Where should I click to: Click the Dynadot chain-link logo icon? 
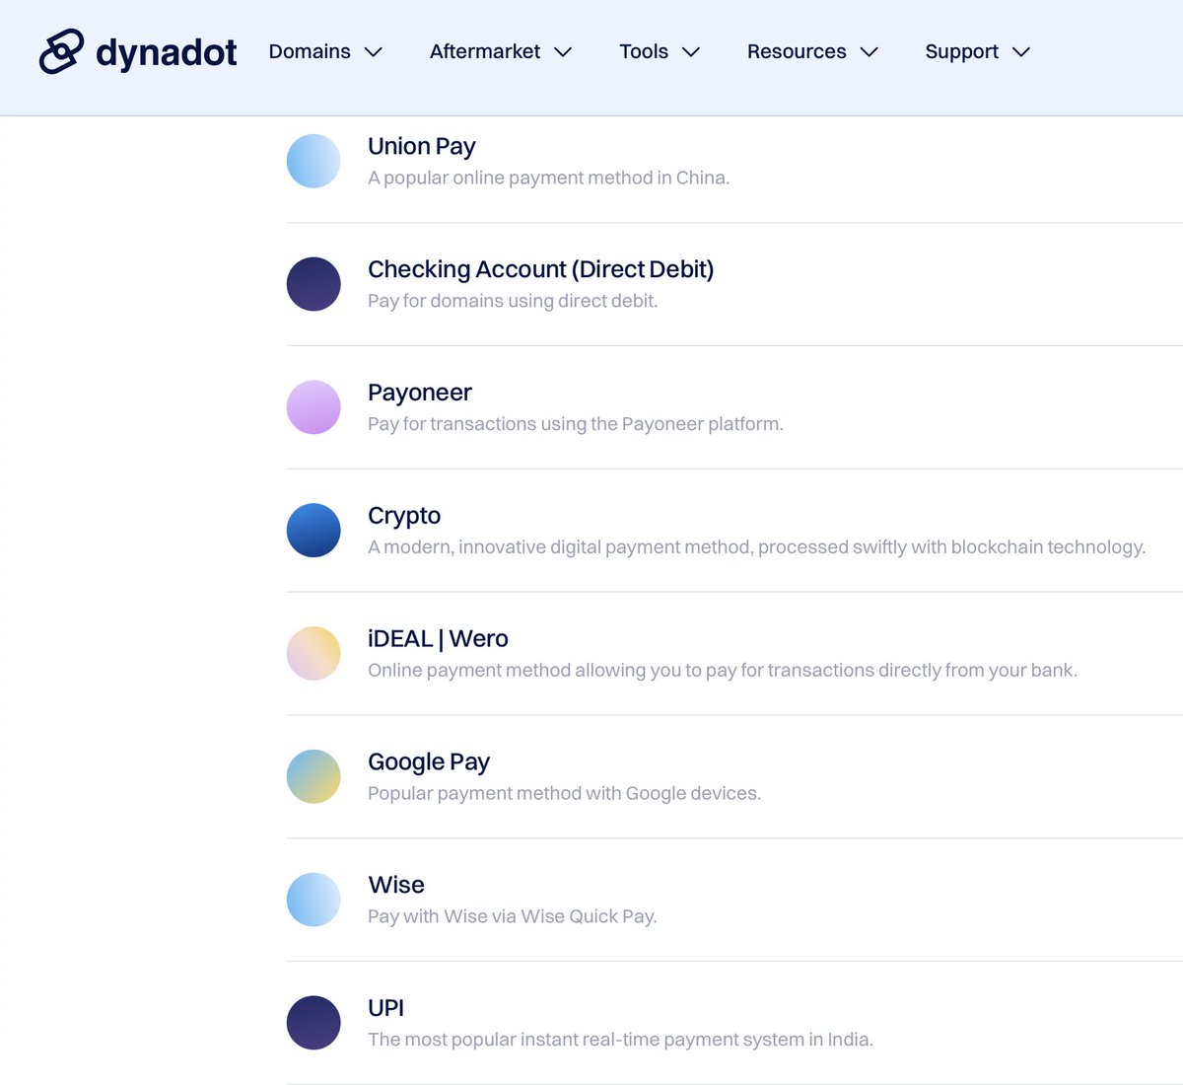pos(61,51)
